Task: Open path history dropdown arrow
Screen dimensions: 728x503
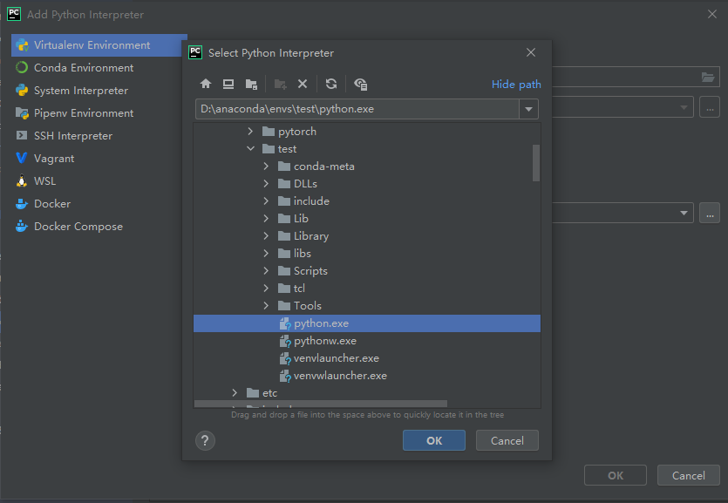Action: pos(529,109)
